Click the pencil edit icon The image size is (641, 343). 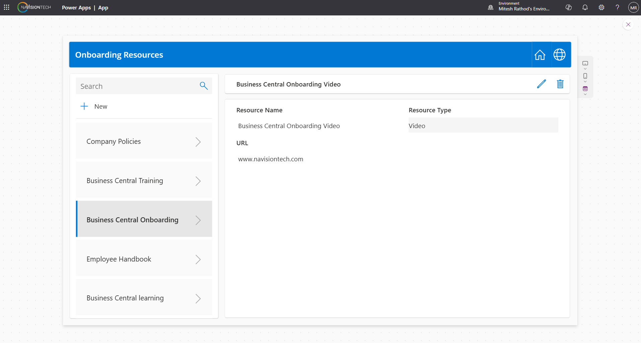[541, 84]
